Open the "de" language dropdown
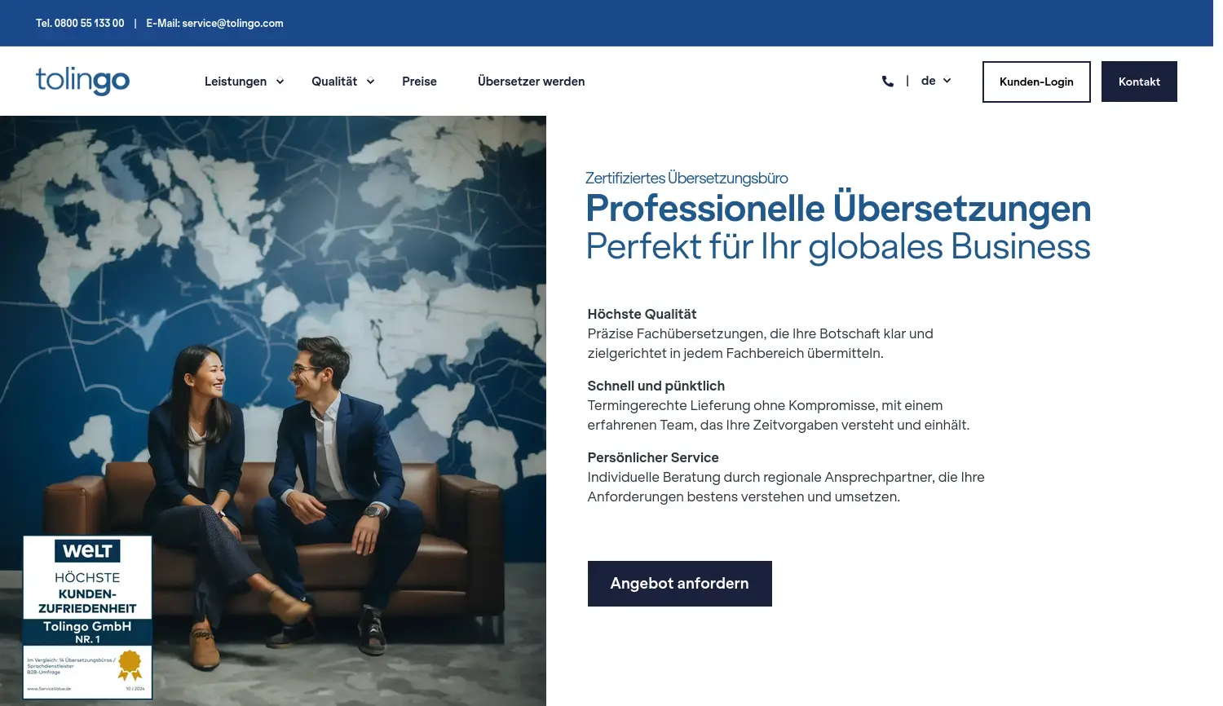Screen dimensions: 1223x706 (929, 81)
